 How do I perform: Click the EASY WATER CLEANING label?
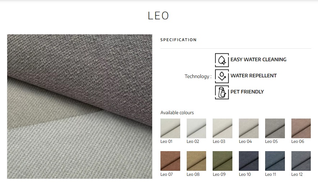tap(258, 59)
